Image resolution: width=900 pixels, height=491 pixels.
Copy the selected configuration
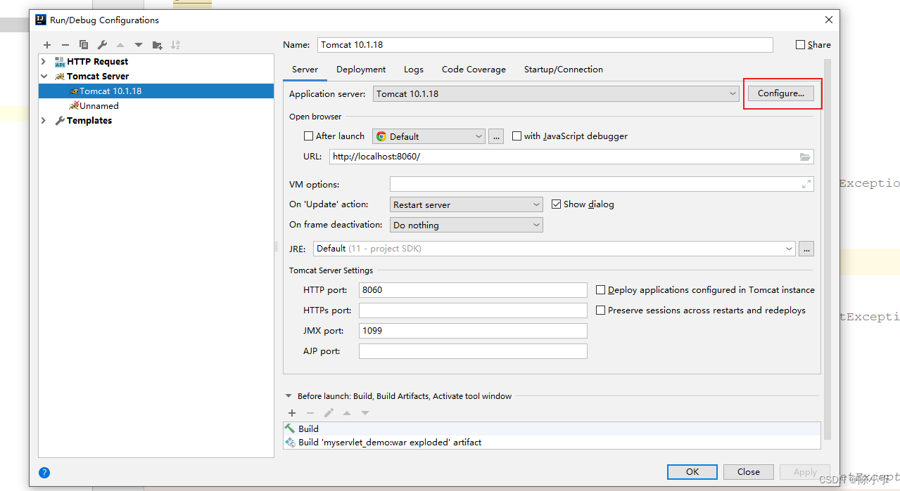click(84, 44)
